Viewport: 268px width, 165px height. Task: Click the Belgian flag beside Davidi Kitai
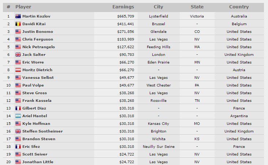[x=18, y=24]
